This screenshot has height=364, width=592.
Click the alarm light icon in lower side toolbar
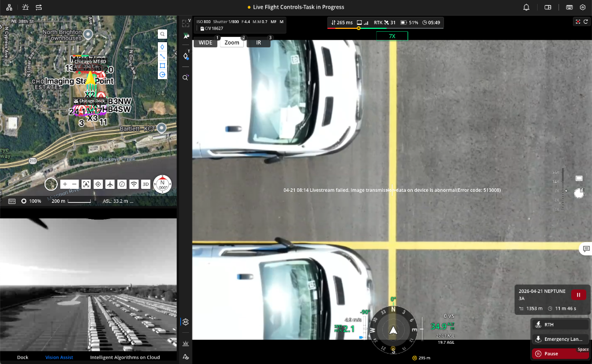coord(186,343)
